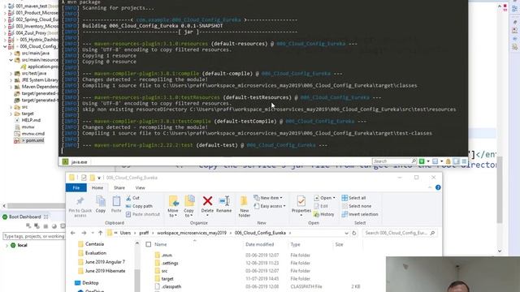Image resolution: width=520 pixels, height=292 pixels.
Task: Collapse the src/main/resources tree node
Action: (11, 60)
